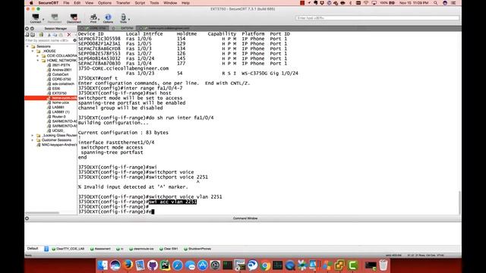Open the Connect button dropdown arrow

coord(43,19)
